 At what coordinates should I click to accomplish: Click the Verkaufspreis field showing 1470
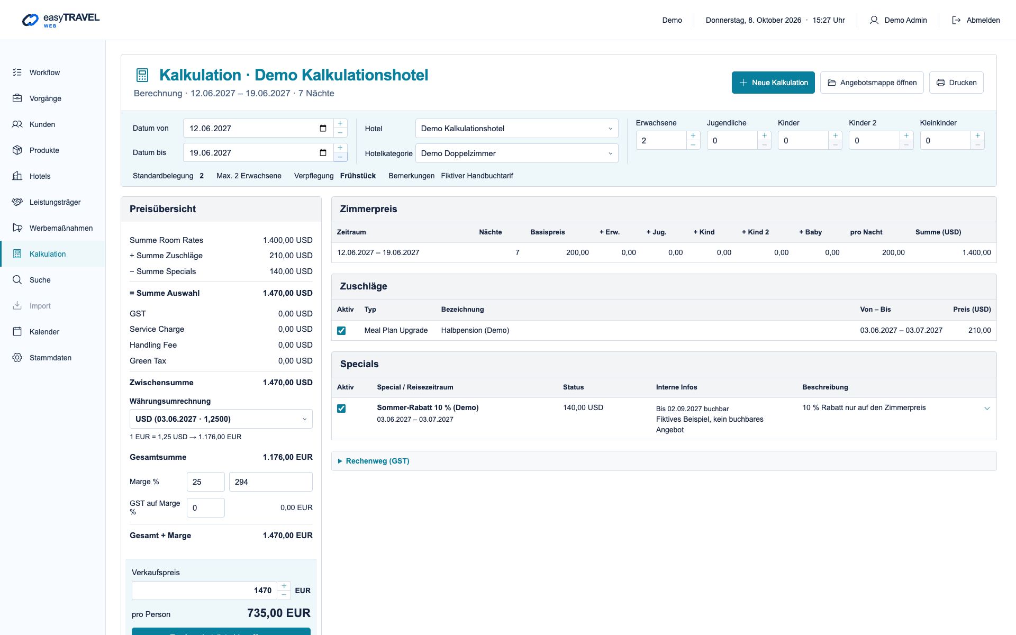(x=204, y=591)
